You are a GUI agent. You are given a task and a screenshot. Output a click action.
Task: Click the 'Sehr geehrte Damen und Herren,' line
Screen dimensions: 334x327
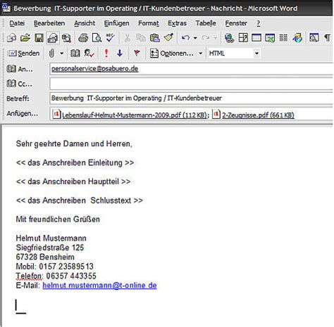pyautogui.click(x=74, y=143)
